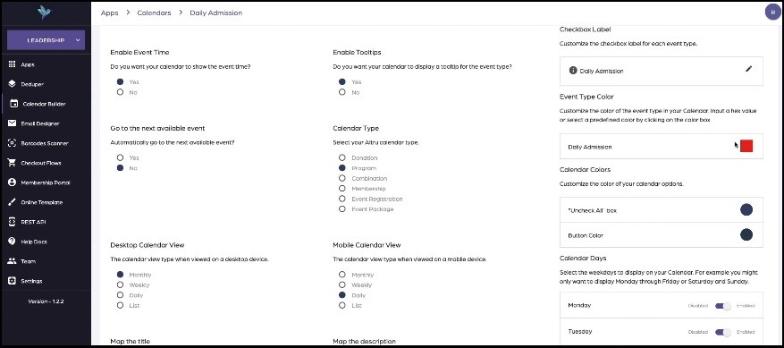784x348 pixels.
Task: Open Checkout Flows cart icon
Action: (x=12, y=163)
